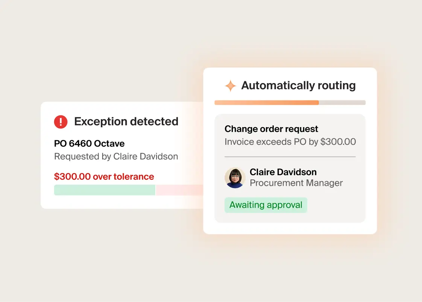Click the Procurement Manager role label

pyautogui.click(x=296, y=183)
